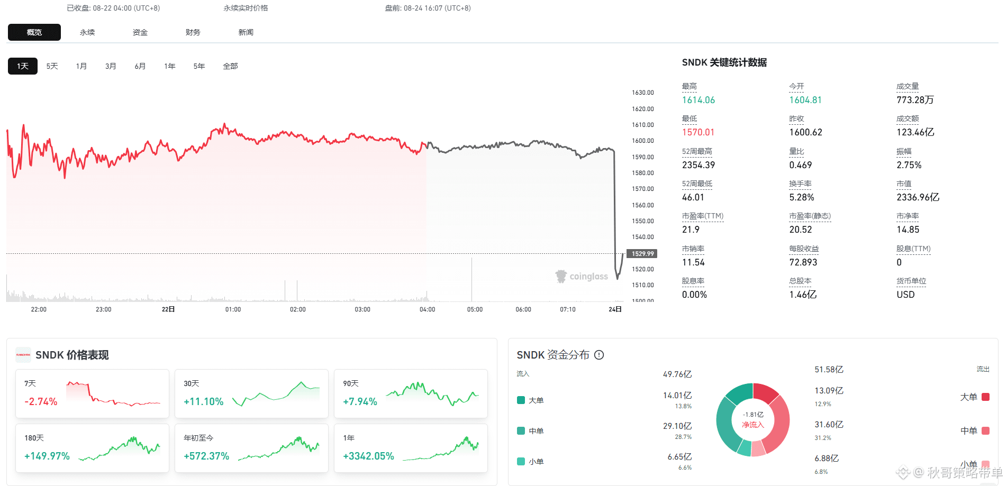The height and width of the screenshot is (486, 1007).
Task: Open the 永续 tab
Action: click(x=87, y=32)
